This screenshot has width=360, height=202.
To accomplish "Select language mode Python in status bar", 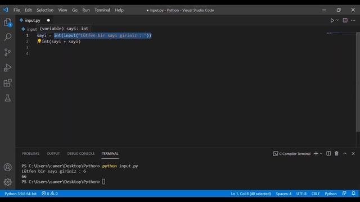I will 331,194.
